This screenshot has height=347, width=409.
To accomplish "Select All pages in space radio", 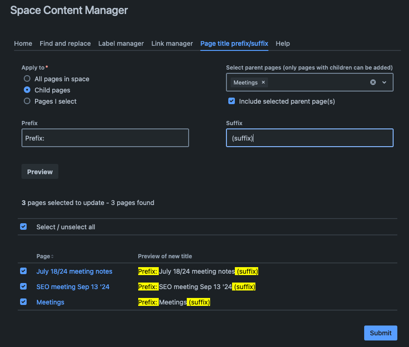I will [x=27, y=78].
